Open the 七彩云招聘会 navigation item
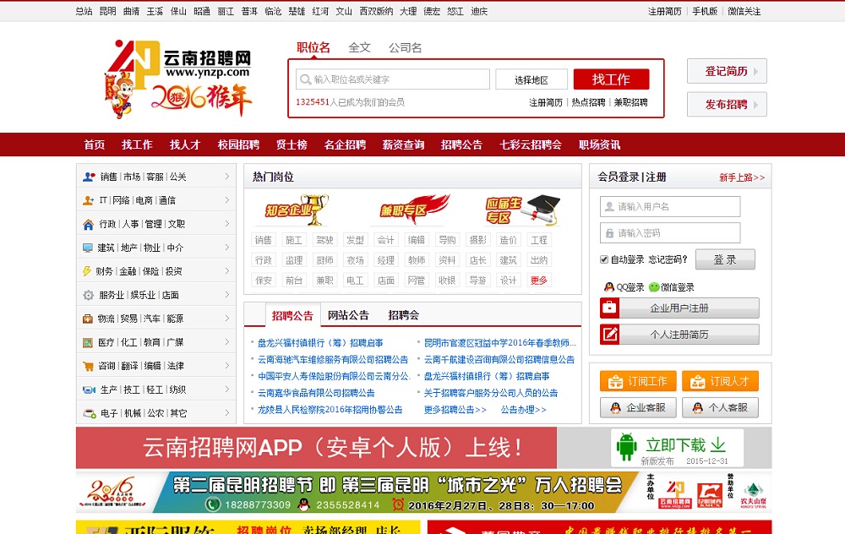The image size is (845, 534). pos(531,144)
